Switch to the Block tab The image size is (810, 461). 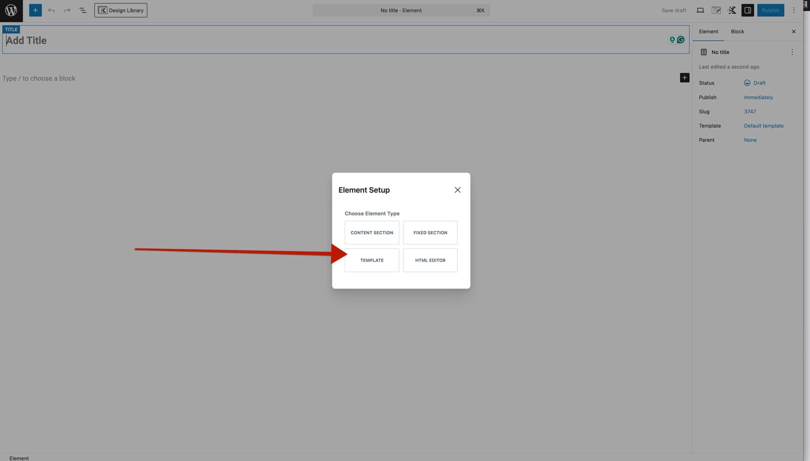[x=737, y=32]
